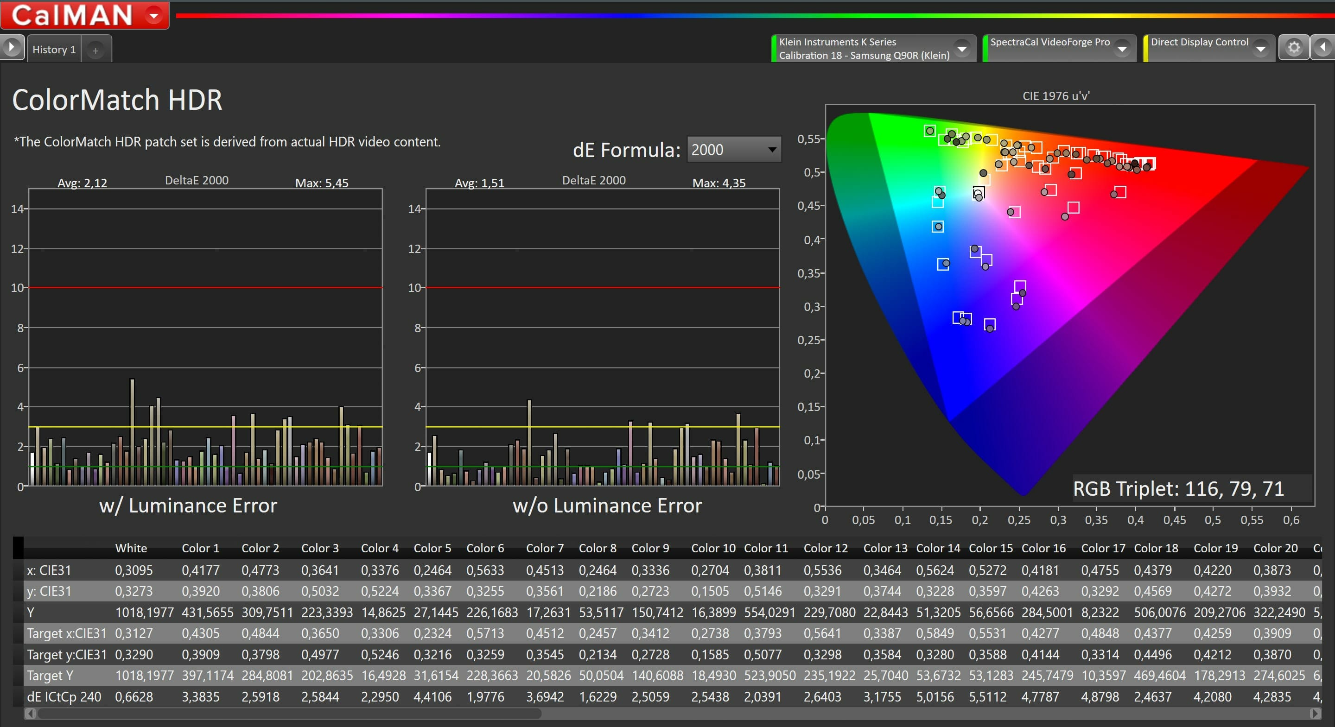1335x727 pixels.
Task: Click Color 18 Target Y value 469,4604
Action: tap(1160, 676)
